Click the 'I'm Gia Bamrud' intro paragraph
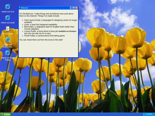Image resolution: width=155 pixels, height=116 pixels. [46, 15]
